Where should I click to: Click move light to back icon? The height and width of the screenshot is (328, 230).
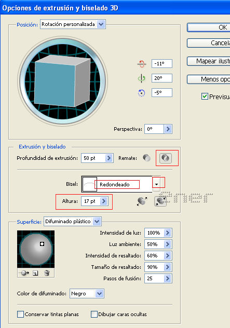coord(24,273)
